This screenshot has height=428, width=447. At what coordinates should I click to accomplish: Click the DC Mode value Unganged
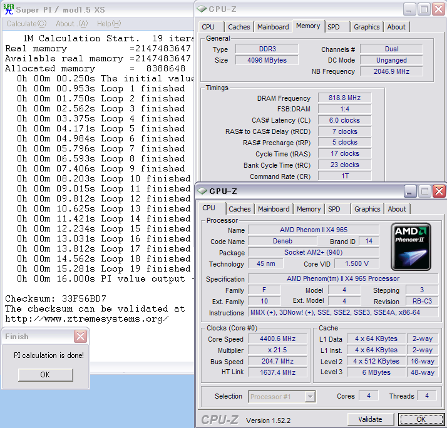point(391,60)
